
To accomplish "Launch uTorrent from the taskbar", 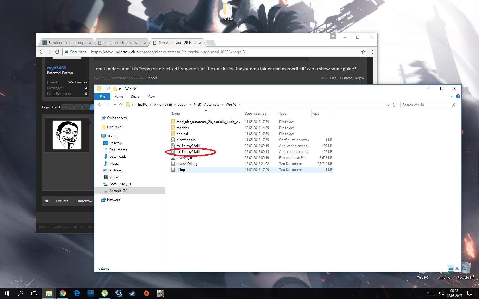I will [x=105, y=293].
